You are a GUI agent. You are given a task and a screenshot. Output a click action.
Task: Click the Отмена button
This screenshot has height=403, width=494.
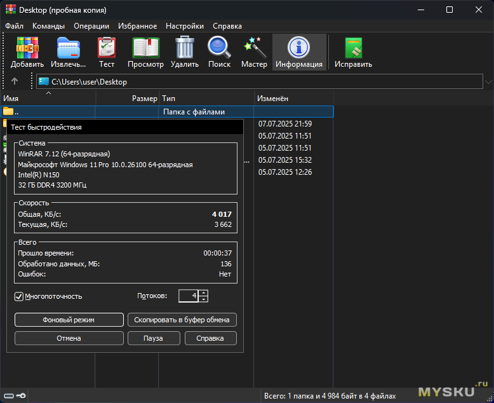point(69,338)
